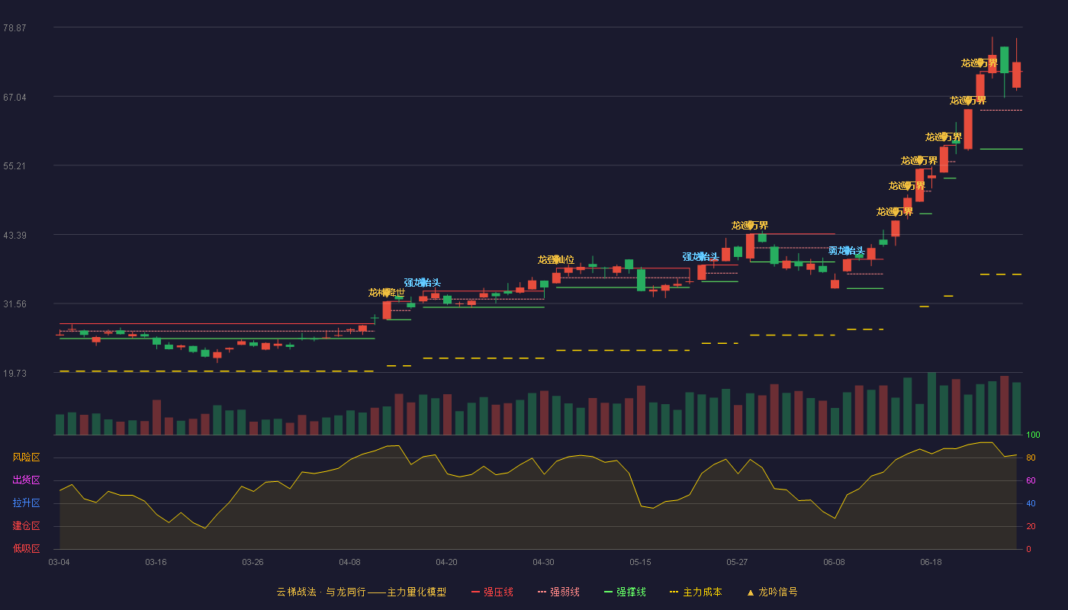Click the red 20 indicator axis value

point(1031,526)
